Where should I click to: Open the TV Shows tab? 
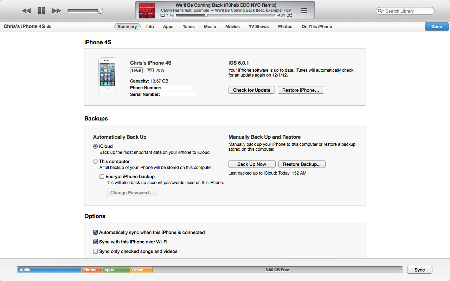coord(259,26)
